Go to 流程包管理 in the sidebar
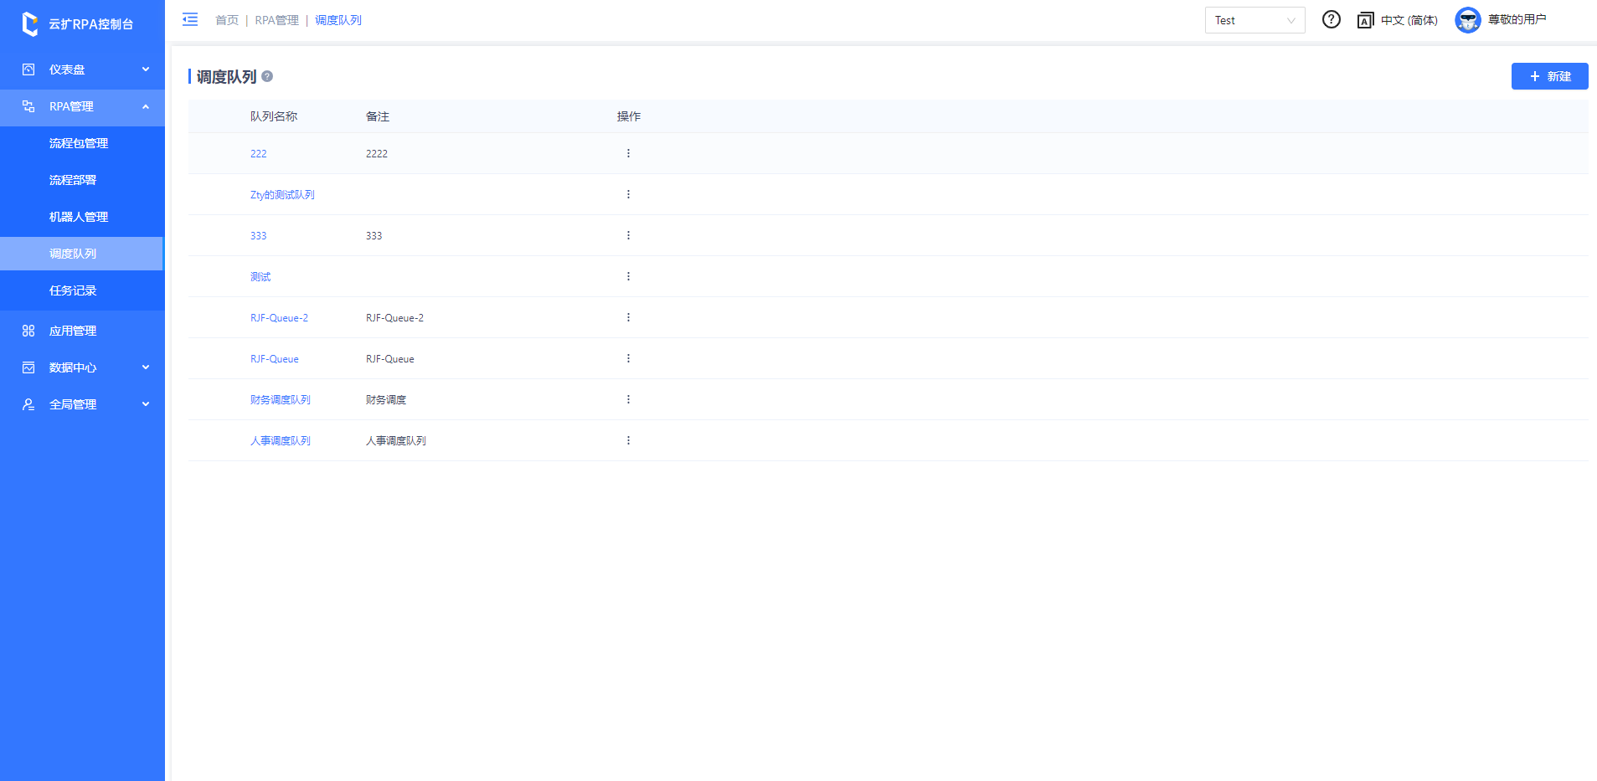The width and height of the screenshot is (1597, 781). (x=79, y=143)
